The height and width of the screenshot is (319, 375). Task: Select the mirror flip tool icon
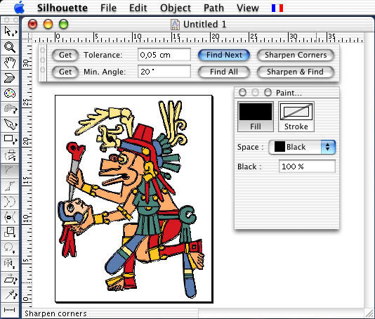click(x=10, y=263)
